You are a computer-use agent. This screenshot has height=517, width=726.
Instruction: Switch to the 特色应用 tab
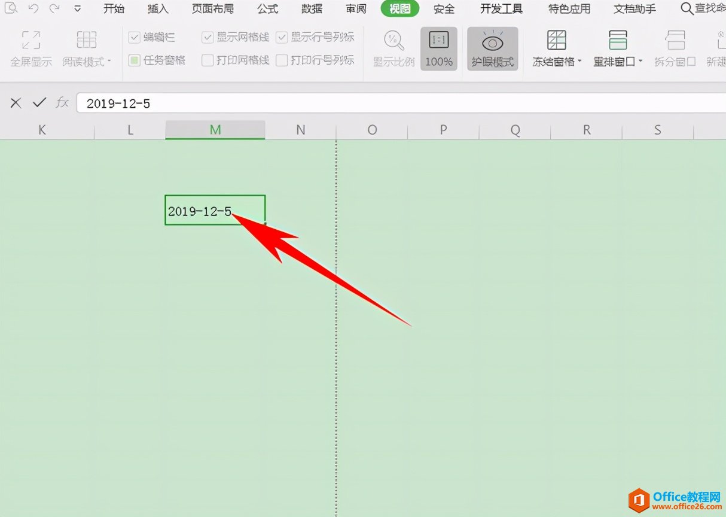tap(569, 9)
